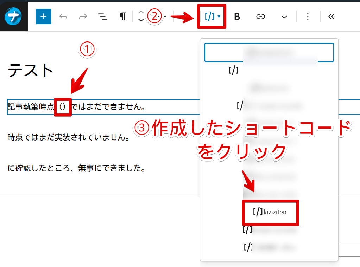Open the shortcode dropdown in the toolbar
Viewport: 360px width, 267px height.
tap(212, 17)
